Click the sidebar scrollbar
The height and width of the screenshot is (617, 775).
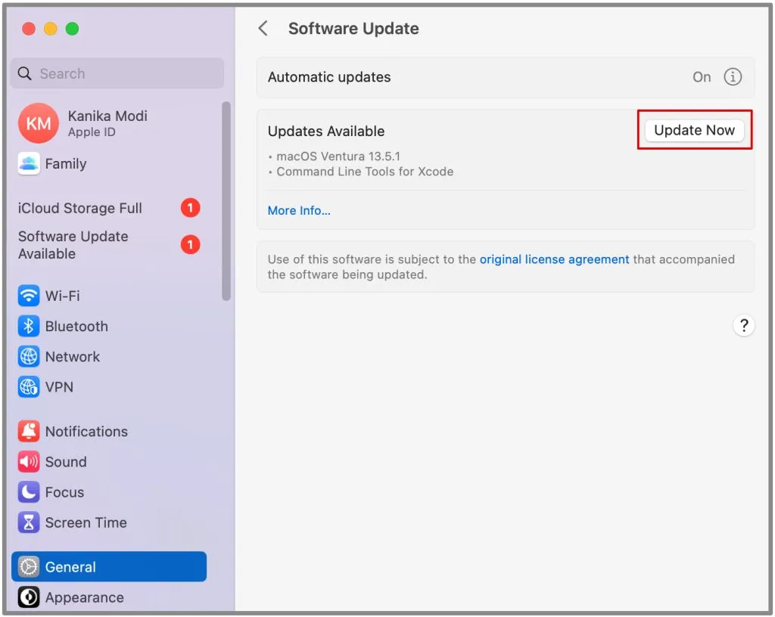pos(226,201)
